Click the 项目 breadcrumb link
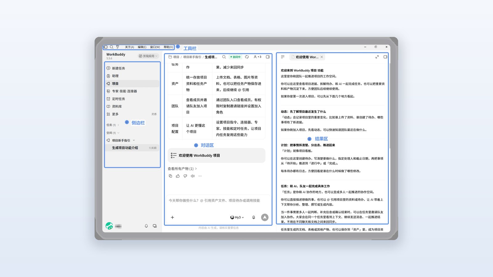The image size is (493, 277). 176,57
